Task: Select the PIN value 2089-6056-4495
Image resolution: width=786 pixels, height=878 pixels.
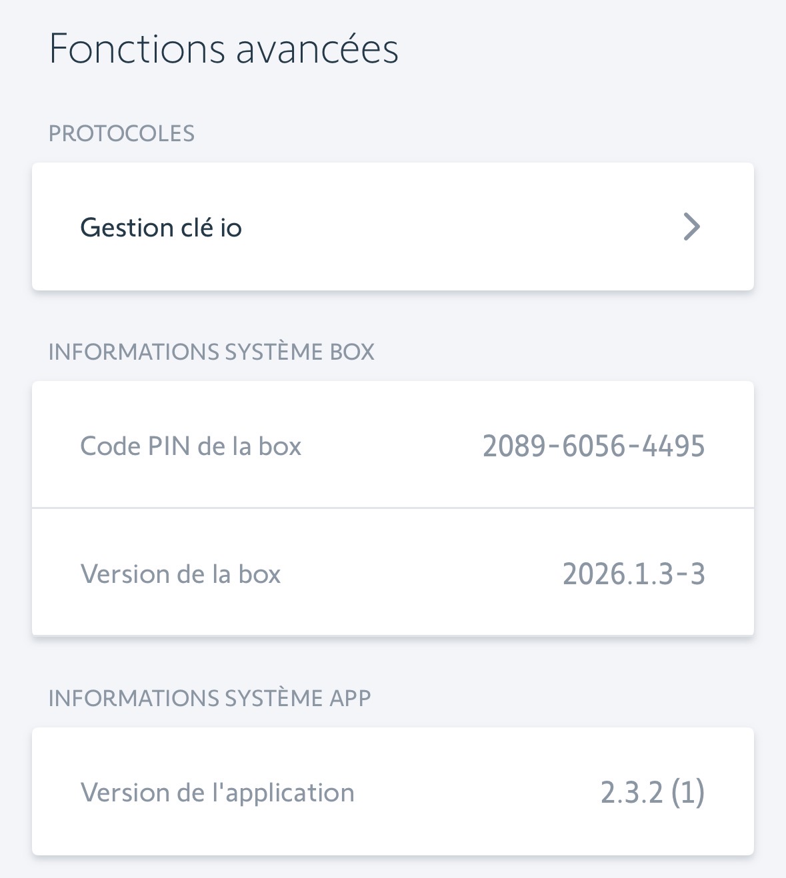Action: (x=593, y=446)
